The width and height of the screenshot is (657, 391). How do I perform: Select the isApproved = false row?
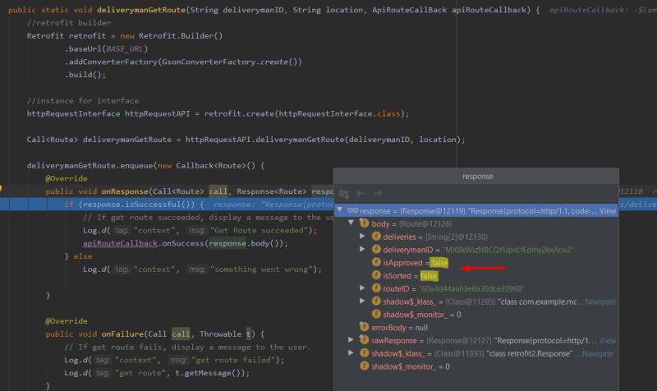click(x=476, y=263)
